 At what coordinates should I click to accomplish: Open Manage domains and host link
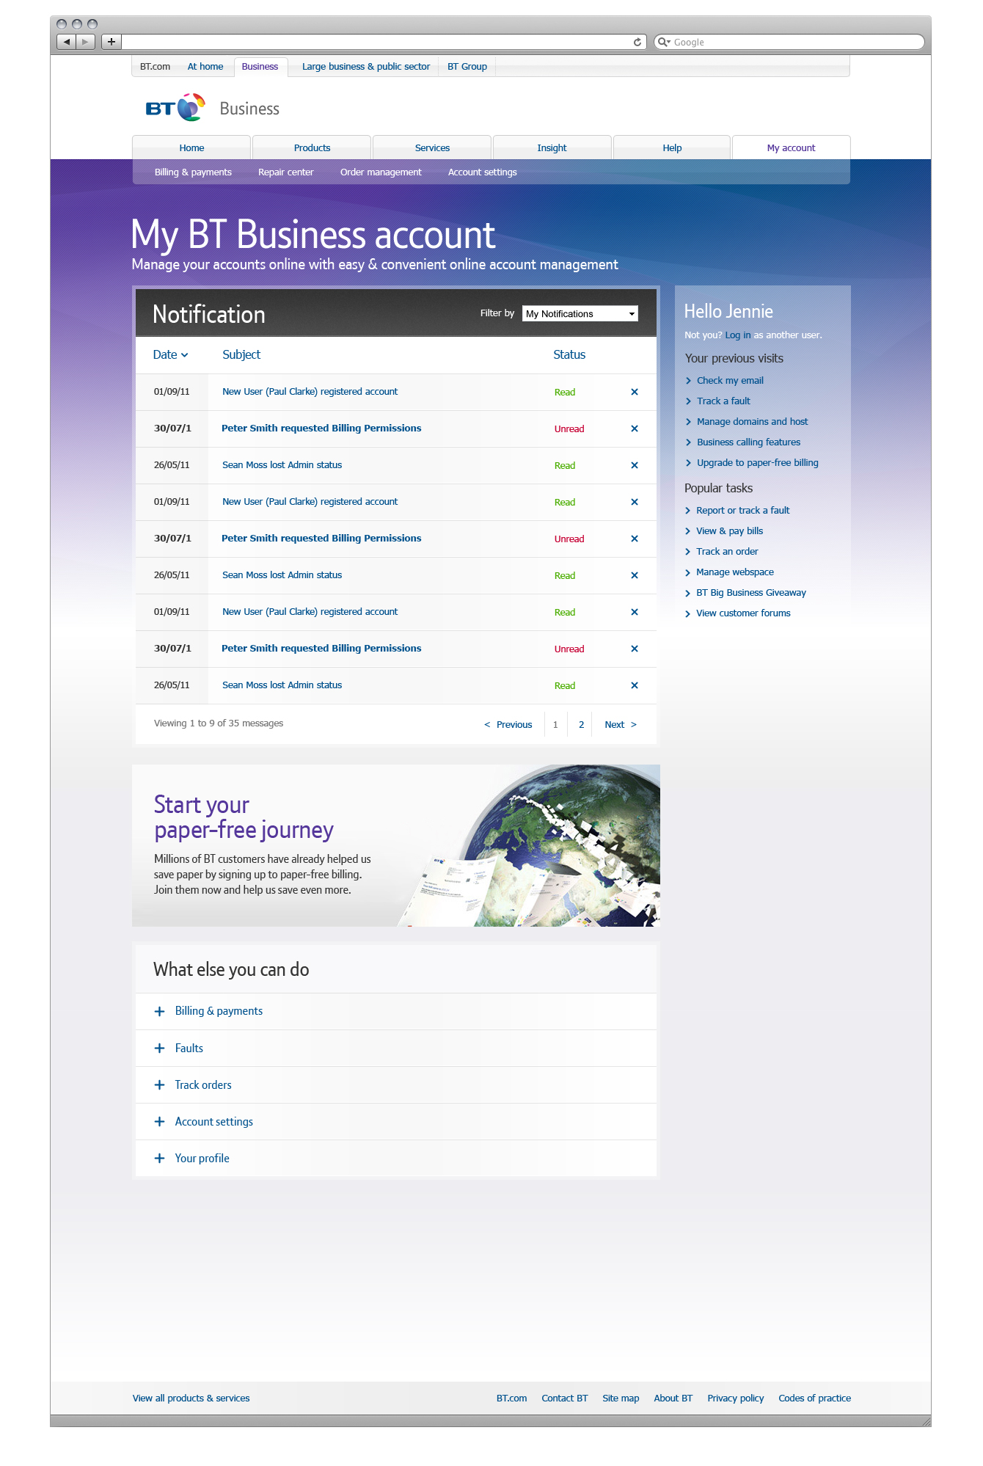point(752,422)
